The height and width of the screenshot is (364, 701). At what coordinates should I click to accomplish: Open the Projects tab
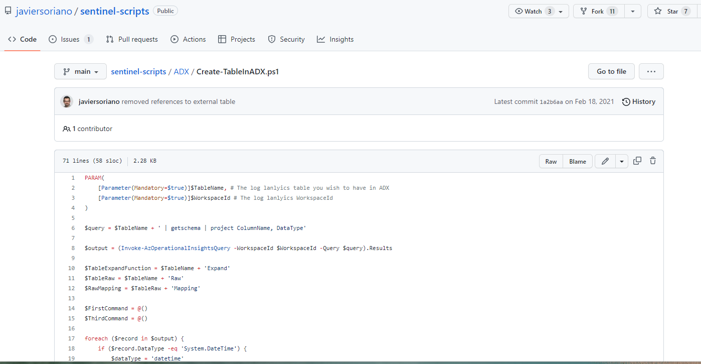237,39
